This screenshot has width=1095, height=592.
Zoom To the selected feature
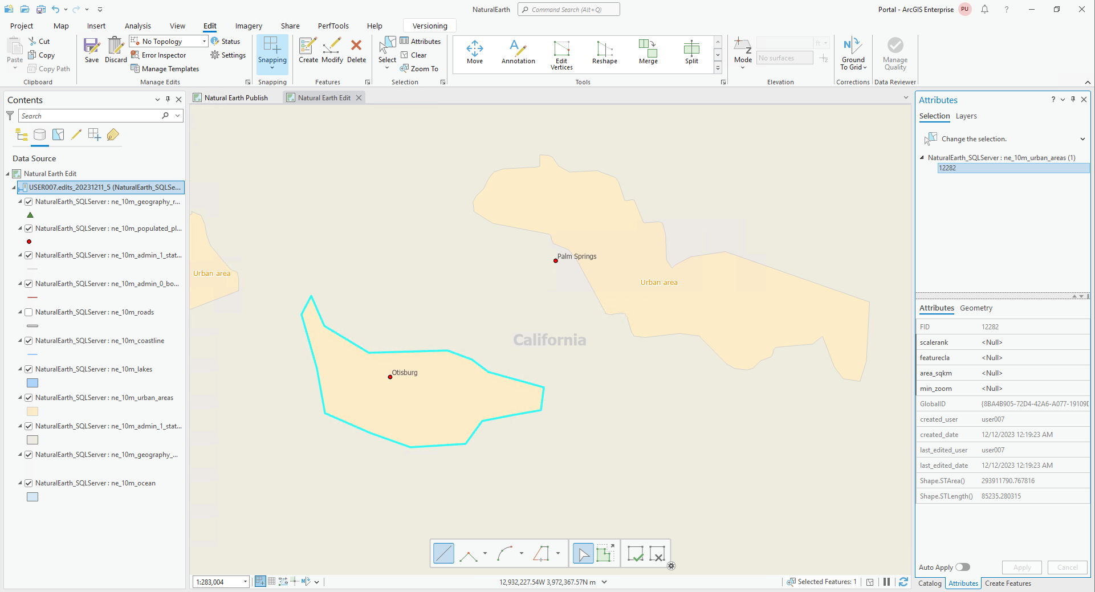coord(419,69)
